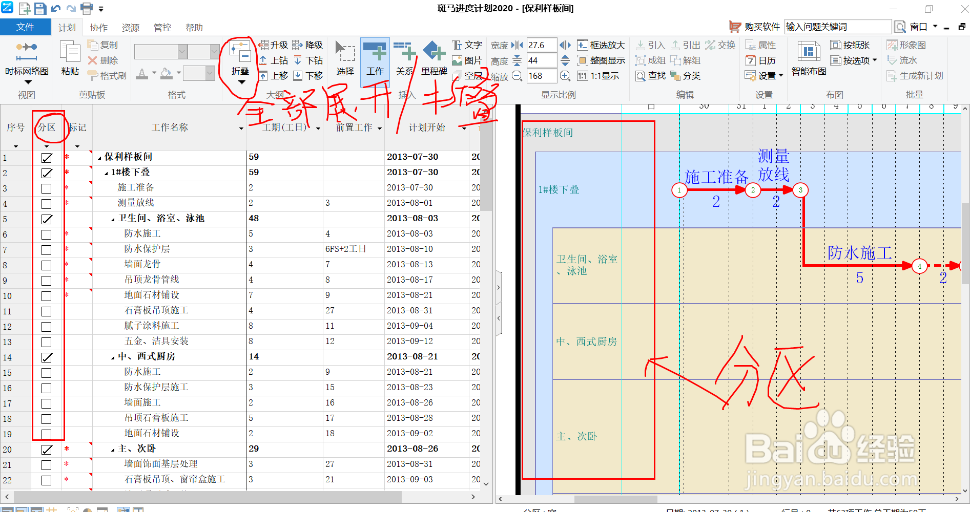Insert a 里程碑 milestone

[434, 58]
